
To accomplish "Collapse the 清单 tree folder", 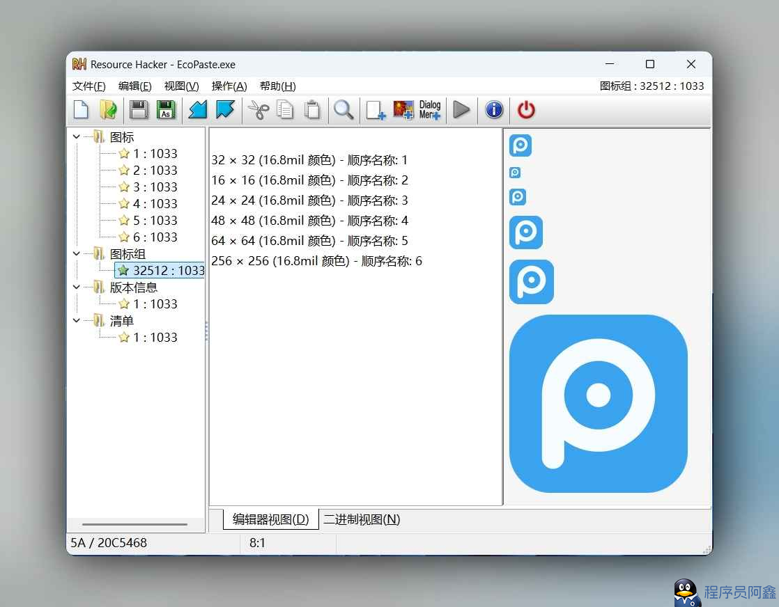I will pos(77,321).
